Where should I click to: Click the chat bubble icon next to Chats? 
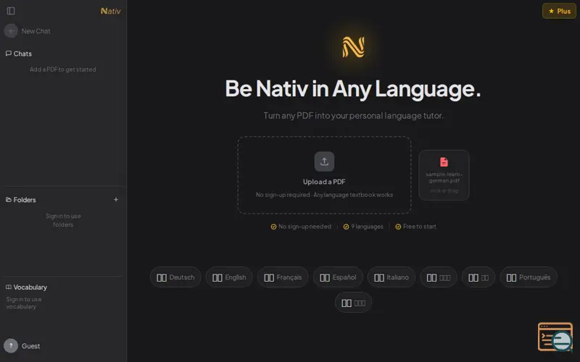pyautogui.click(x=9, y=54)
